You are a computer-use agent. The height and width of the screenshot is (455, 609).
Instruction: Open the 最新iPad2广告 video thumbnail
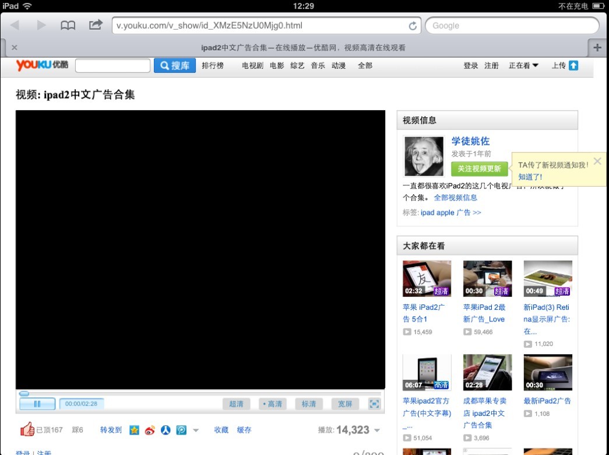(548, 372)
